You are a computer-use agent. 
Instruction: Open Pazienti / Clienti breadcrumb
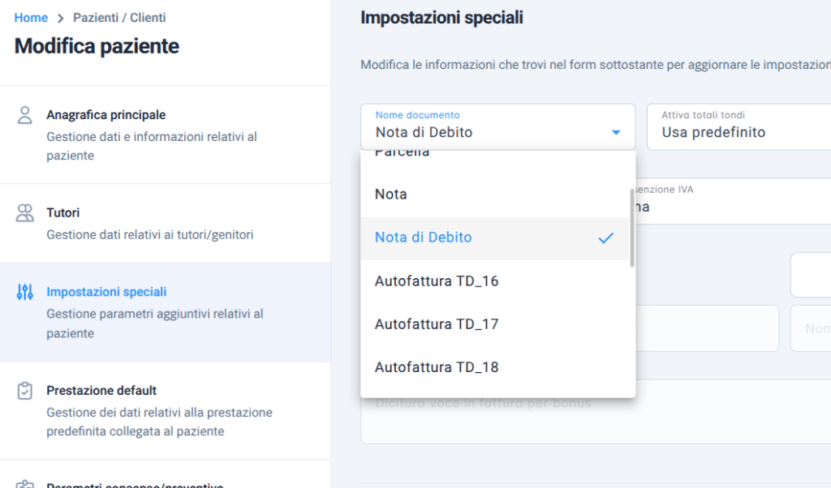click(119, 18)
